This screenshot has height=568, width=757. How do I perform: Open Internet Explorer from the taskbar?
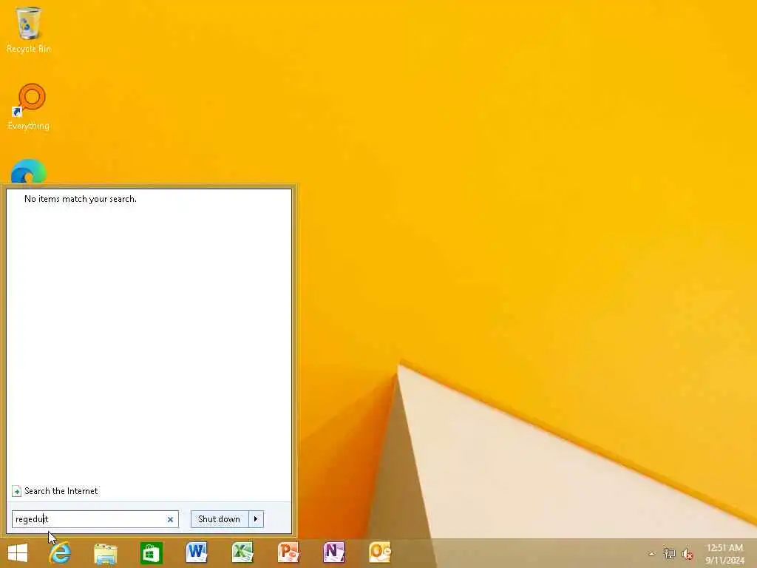61,553
